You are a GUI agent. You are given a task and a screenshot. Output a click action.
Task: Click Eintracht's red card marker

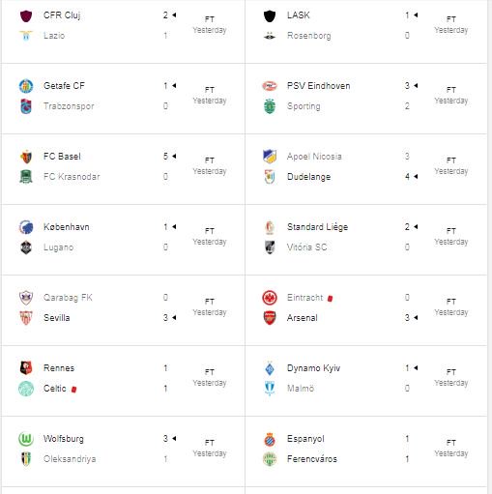(x=330, y=299)
